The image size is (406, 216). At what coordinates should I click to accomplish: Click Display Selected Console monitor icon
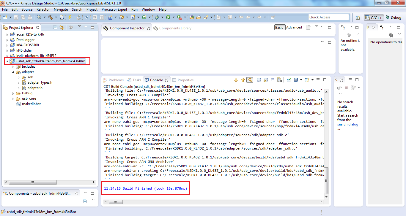[296, 80]
